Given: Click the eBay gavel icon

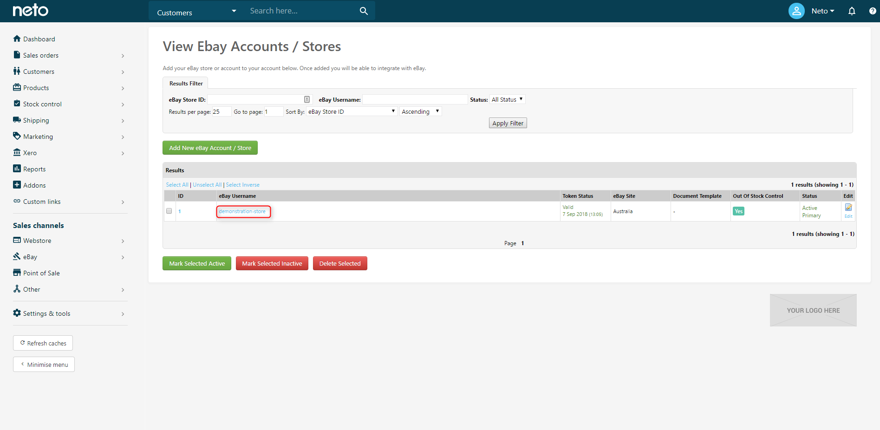Looking at the screenshot, I should pos(17,256).
